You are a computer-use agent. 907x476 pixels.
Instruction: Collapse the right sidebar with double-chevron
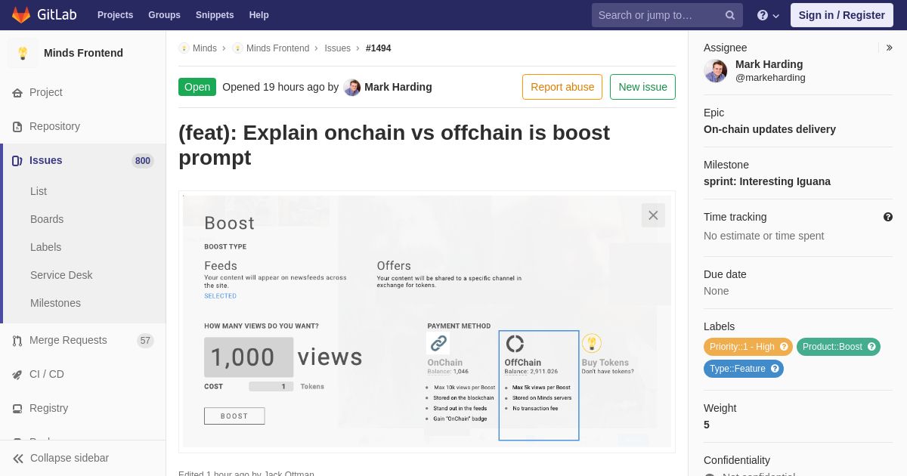click(889, 48)
